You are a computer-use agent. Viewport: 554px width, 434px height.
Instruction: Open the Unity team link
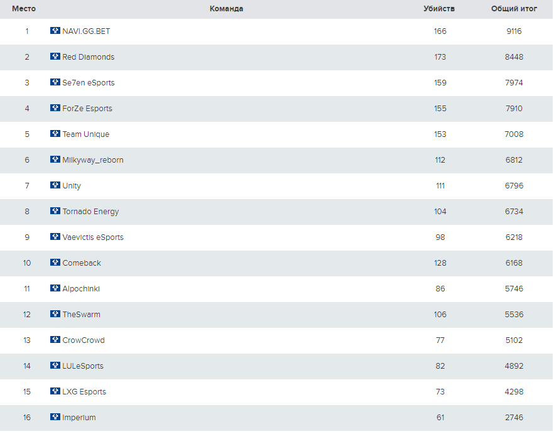(72, 186)
